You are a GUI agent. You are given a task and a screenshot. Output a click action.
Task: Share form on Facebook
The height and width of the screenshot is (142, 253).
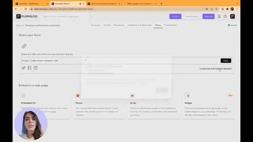click(x=30, y=68)
